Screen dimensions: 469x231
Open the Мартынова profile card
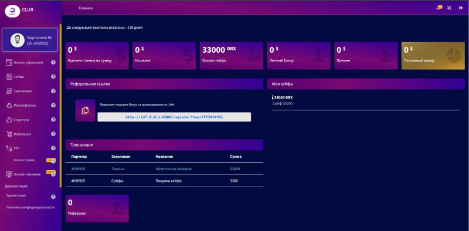point(30,40)
